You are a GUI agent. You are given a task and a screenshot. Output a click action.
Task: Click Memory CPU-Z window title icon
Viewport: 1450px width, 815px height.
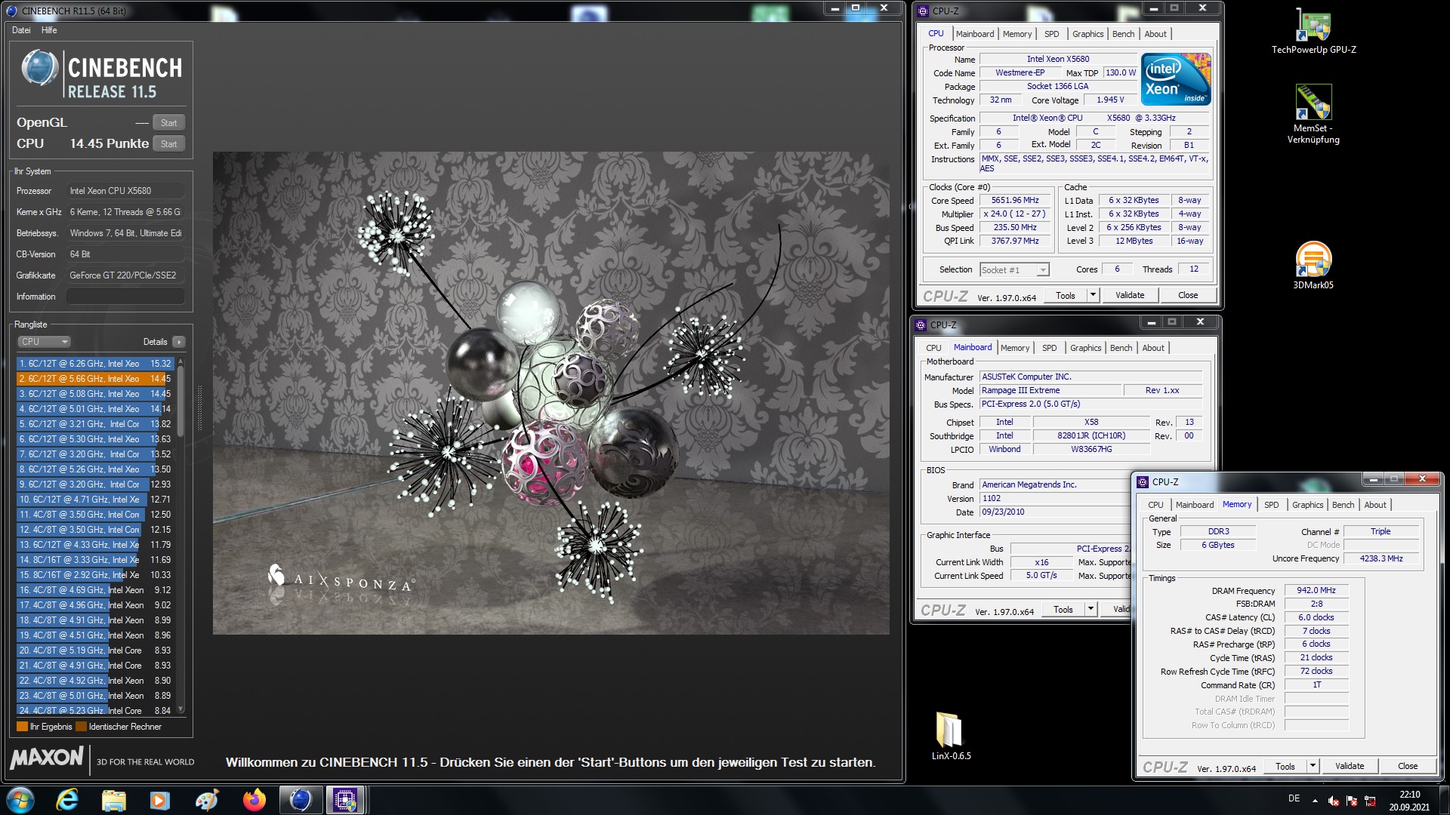1143,481
